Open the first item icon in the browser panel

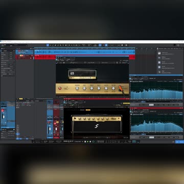coord(159,53)
